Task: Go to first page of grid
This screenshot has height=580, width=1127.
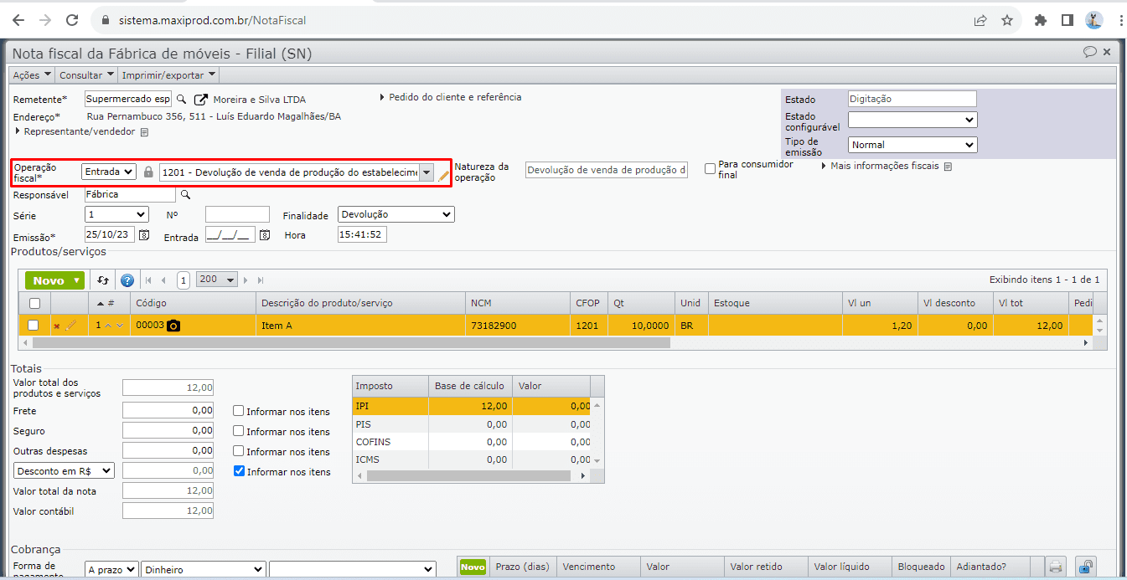Action: coord(149,280)
